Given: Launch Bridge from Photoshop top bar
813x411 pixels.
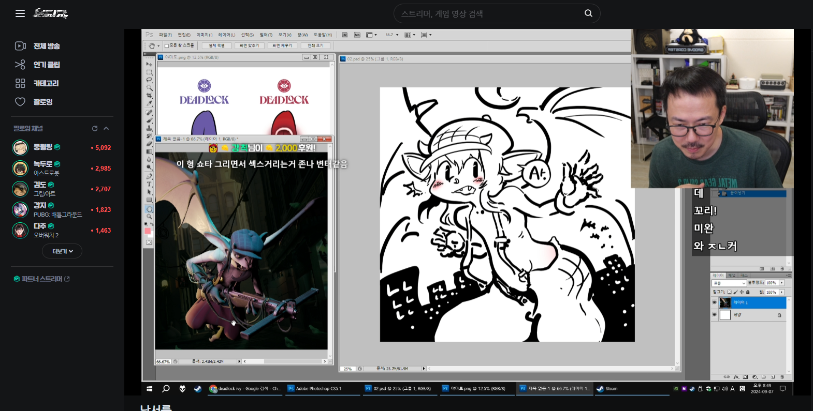Looking at the screenshot, I should 344,35.
